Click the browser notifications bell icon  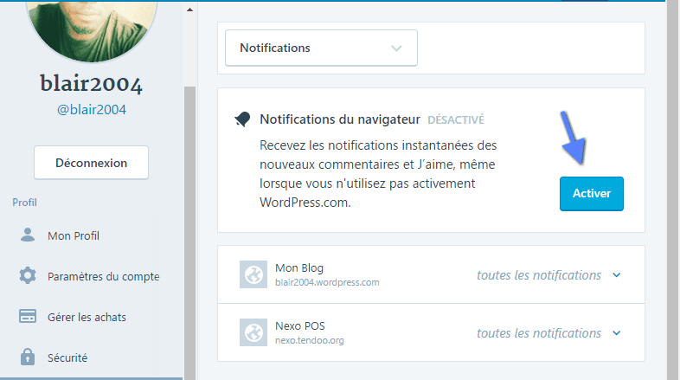coord(242,119)
